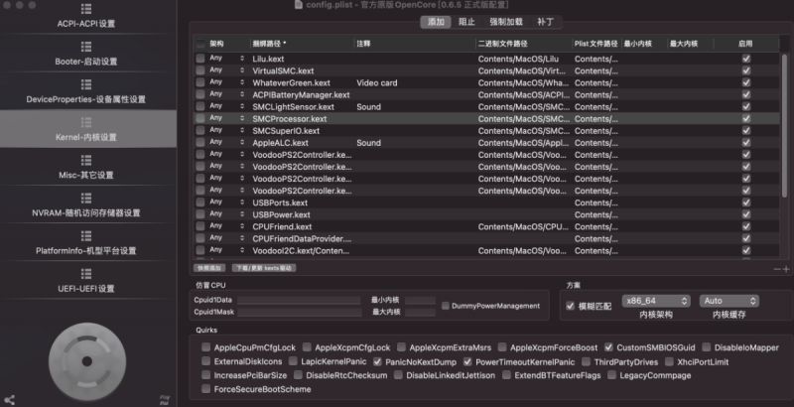Enable DisableIoMapper quirk
Image resolution: width=794 pixels, height=407 pixels.
coord(706,347)
